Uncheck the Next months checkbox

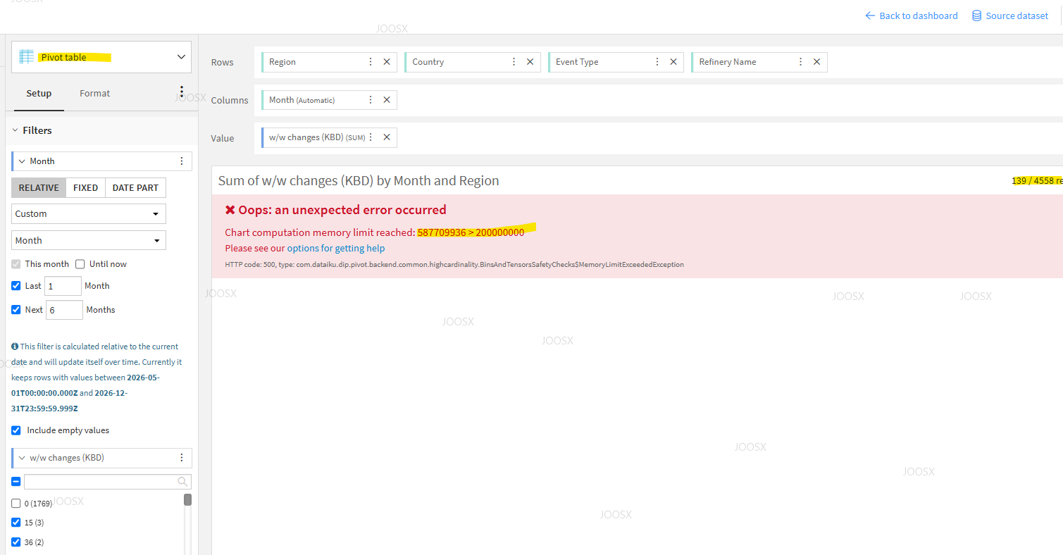[16, 310]
